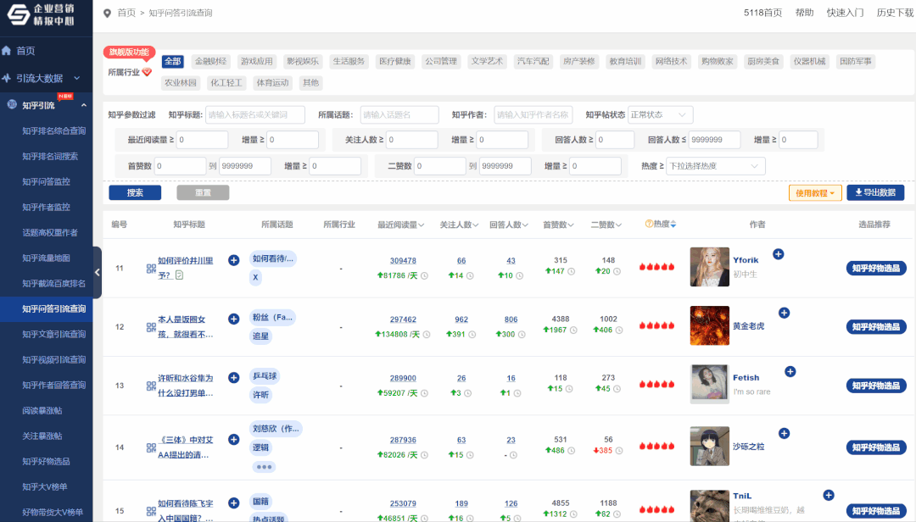Sort by 二赞数 column

[606, 225]
